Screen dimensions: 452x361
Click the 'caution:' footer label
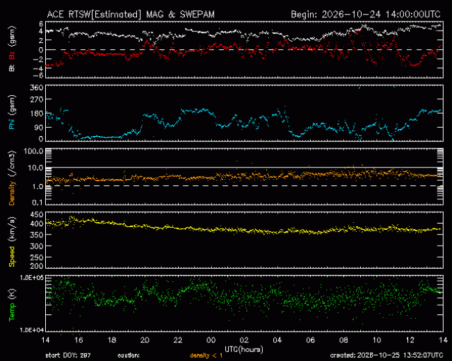(129, 356)
